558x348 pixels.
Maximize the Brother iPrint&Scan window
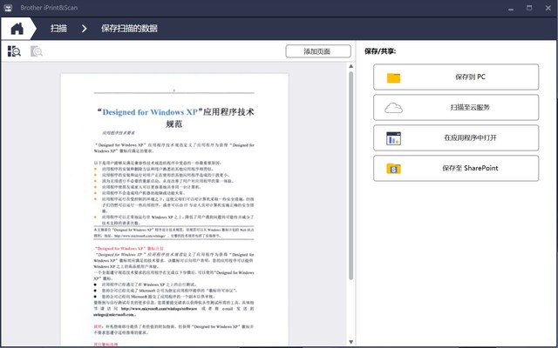529,8
